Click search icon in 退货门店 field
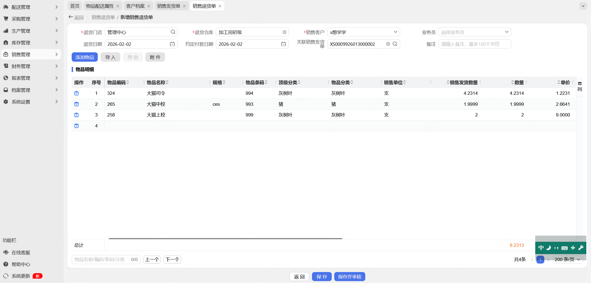Viewport: 591px width, 283px height. pos(173,32)
